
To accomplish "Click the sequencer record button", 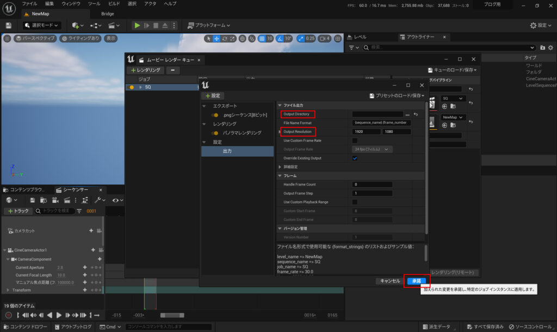I will [x=8, y=315].
